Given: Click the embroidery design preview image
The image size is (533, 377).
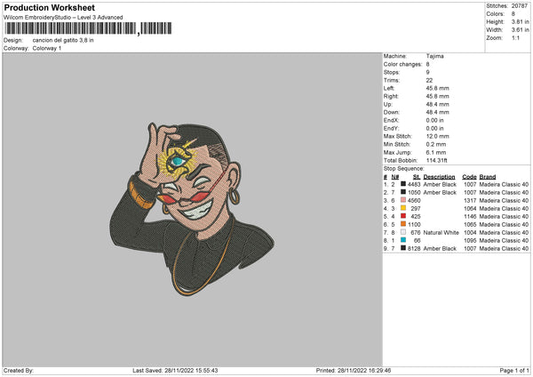Looking at the screenshot, I should point(192,209).
